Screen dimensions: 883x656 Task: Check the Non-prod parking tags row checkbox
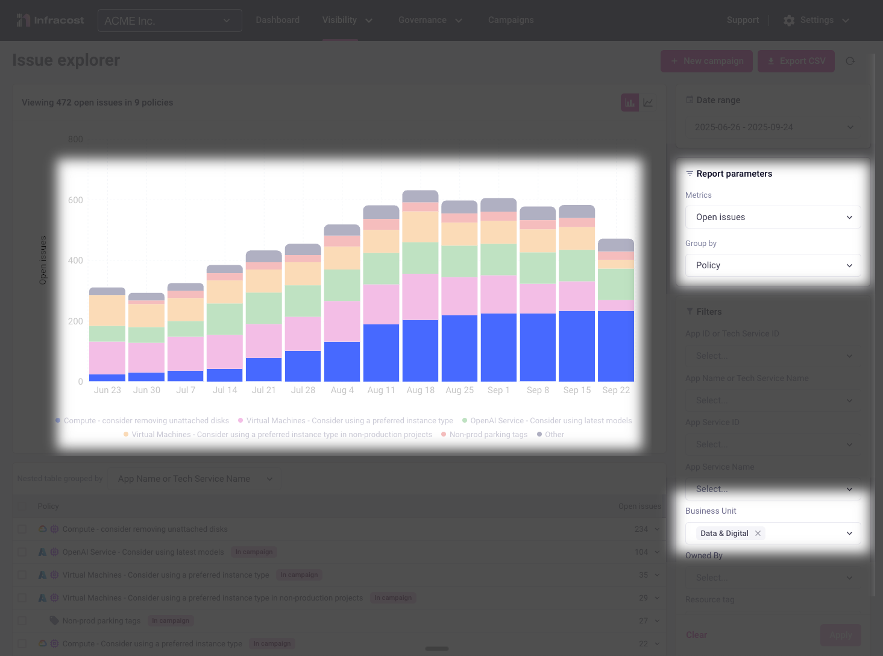(22, 620)
